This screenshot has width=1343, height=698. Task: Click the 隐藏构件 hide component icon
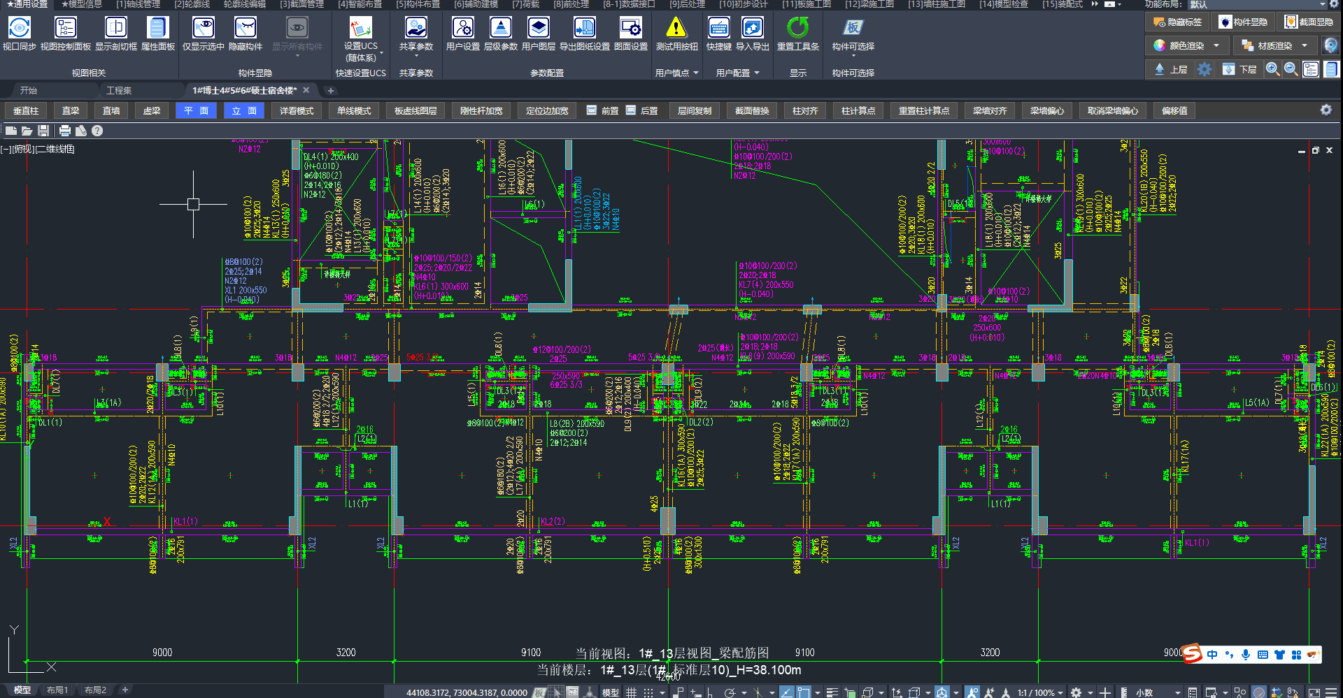click(245, 29)
